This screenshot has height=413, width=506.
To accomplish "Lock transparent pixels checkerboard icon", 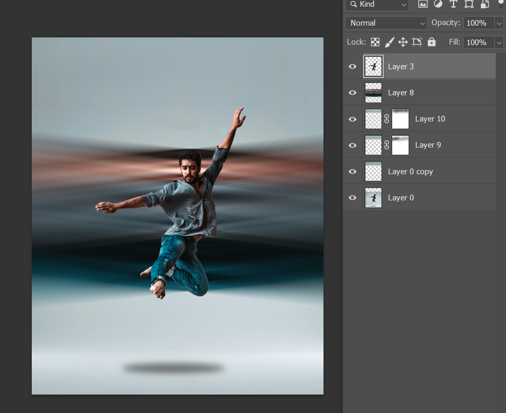I will pyautogui.click(x=376, y=42).
